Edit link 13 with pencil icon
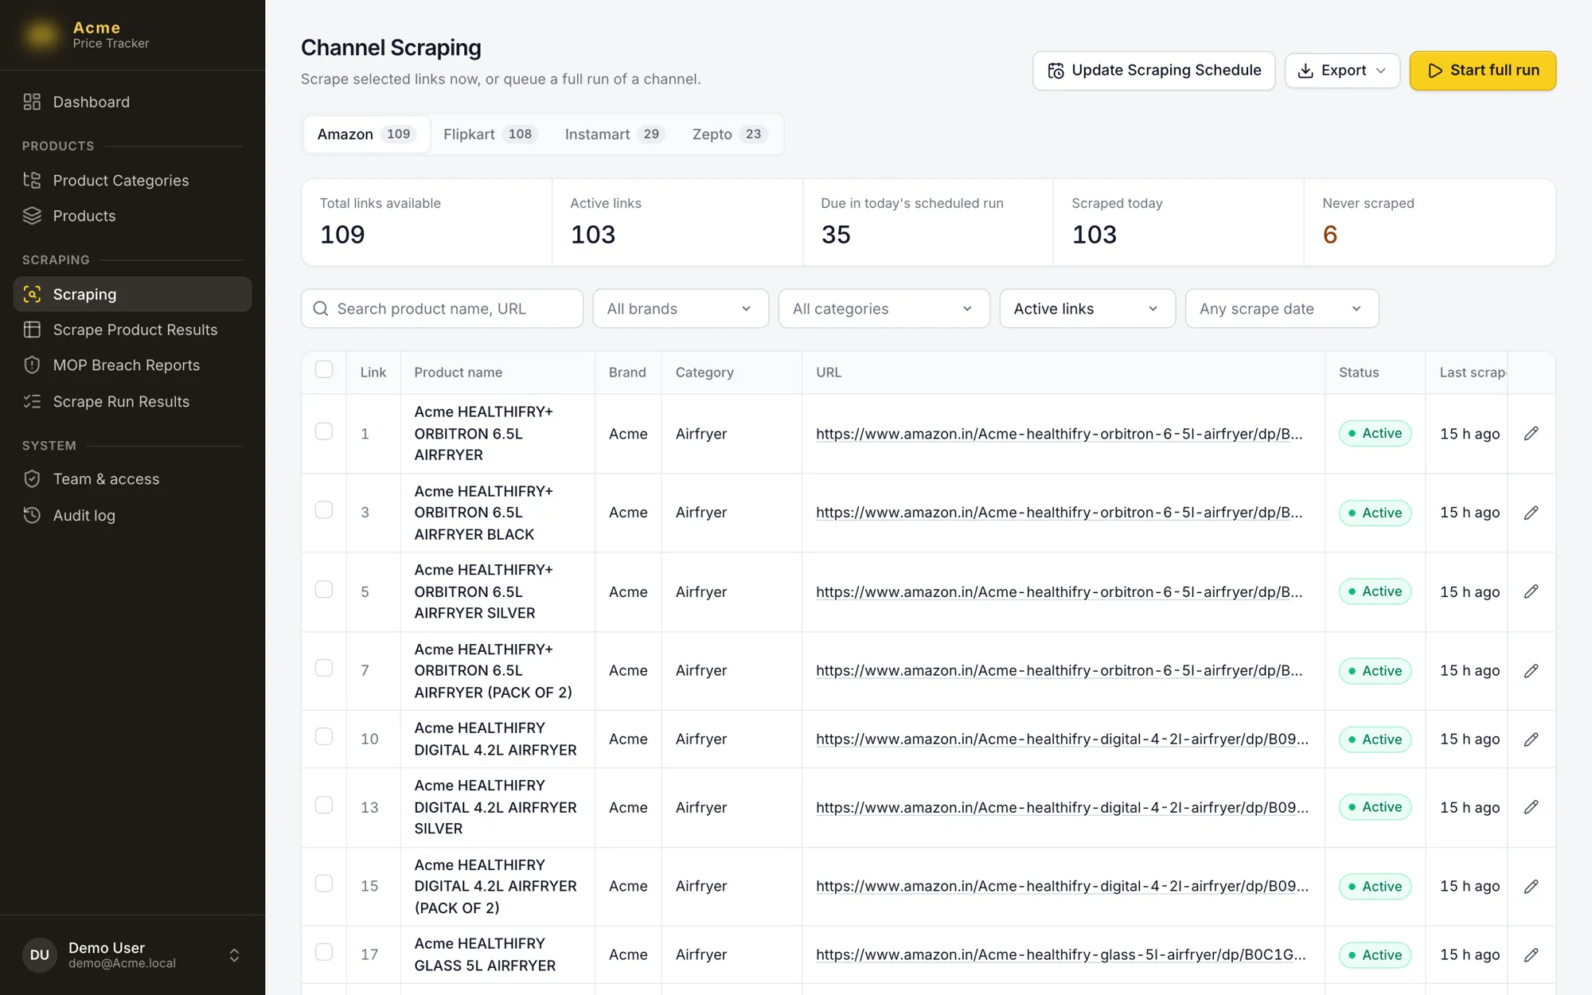The width and height of the screenshot is (1592, 995). coord(1531,807)
